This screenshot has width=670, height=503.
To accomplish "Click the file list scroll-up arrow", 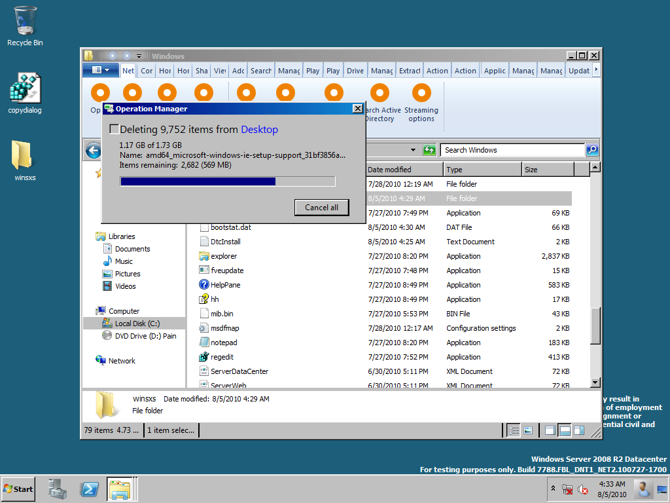I will 595,167.
